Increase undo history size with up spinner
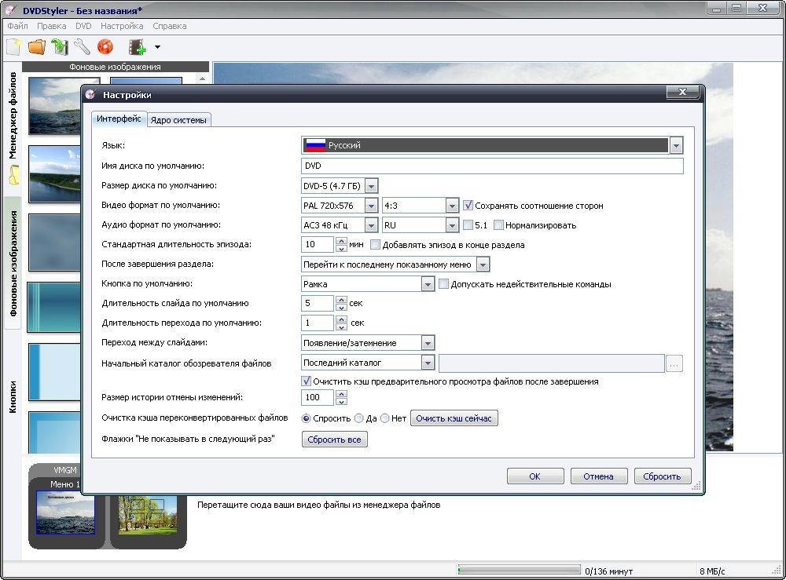Viewport: 786px width, 580px height. [x=341, y=394]
